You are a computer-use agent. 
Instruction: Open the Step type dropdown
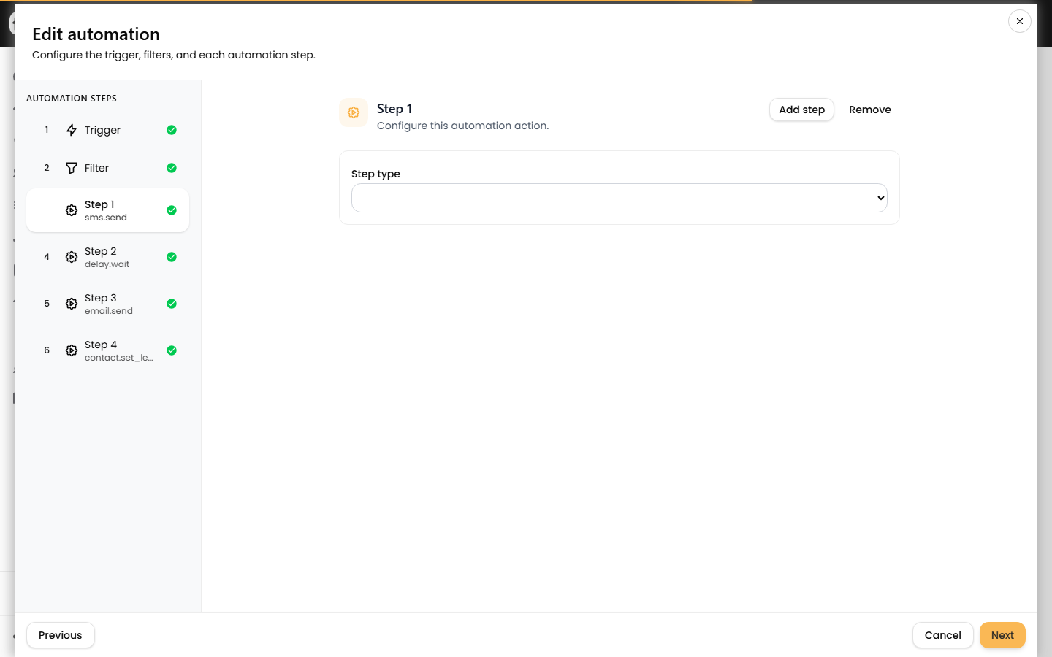620,198
